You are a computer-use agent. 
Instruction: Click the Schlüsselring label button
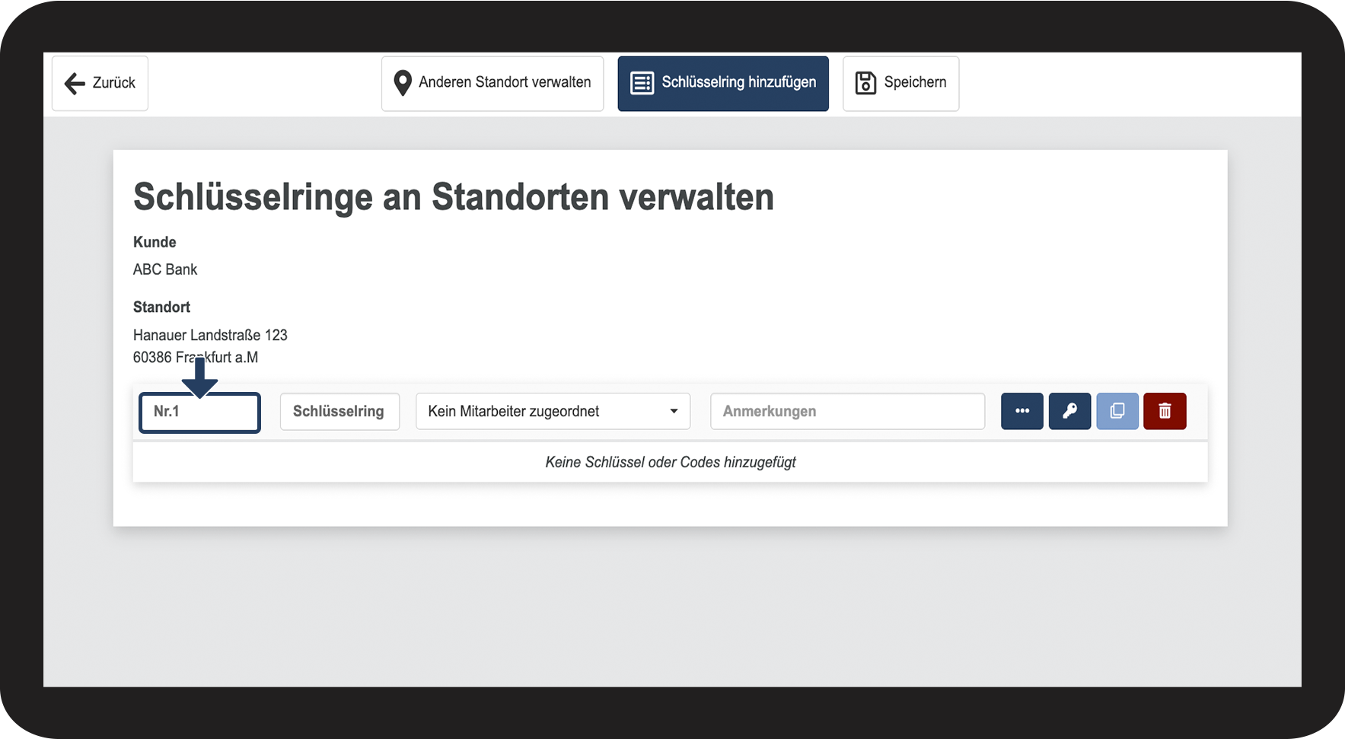pos(339,411)
